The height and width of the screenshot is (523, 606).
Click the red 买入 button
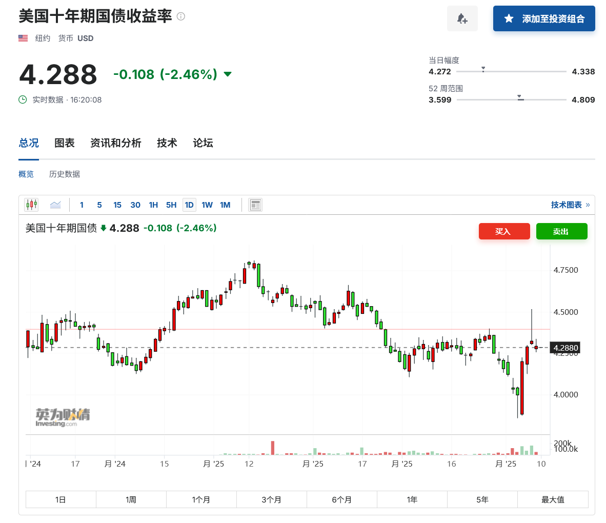[504, 231]
